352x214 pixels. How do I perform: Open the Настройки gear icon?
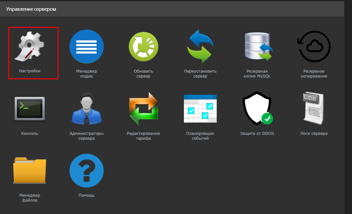[x=30, y=46]
